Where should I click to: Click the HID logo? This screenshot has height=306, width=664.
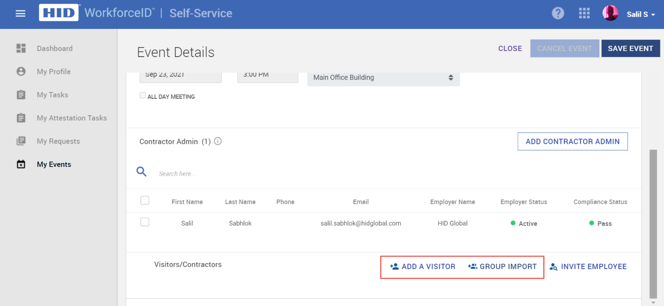59,13
